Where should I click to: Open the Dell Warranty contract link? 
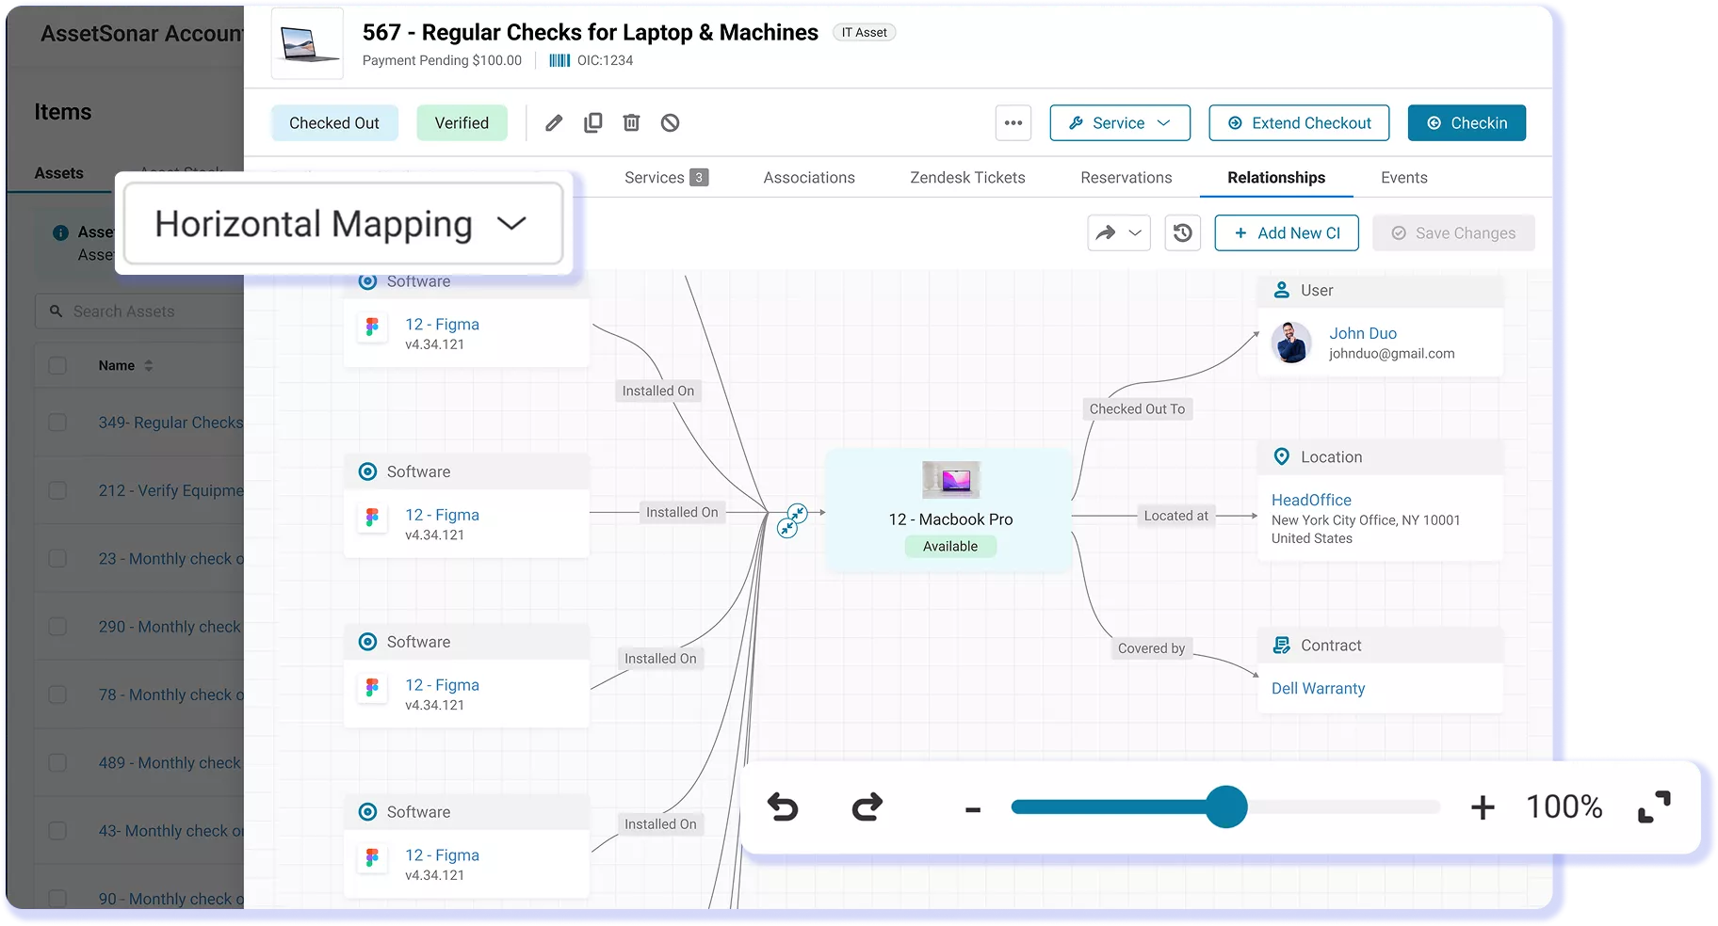1318,689
